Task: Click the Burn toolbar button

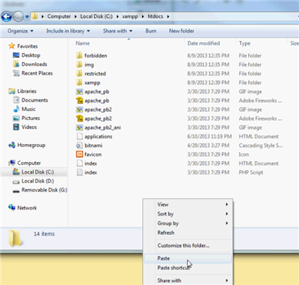Action: [x=151, y=31]
